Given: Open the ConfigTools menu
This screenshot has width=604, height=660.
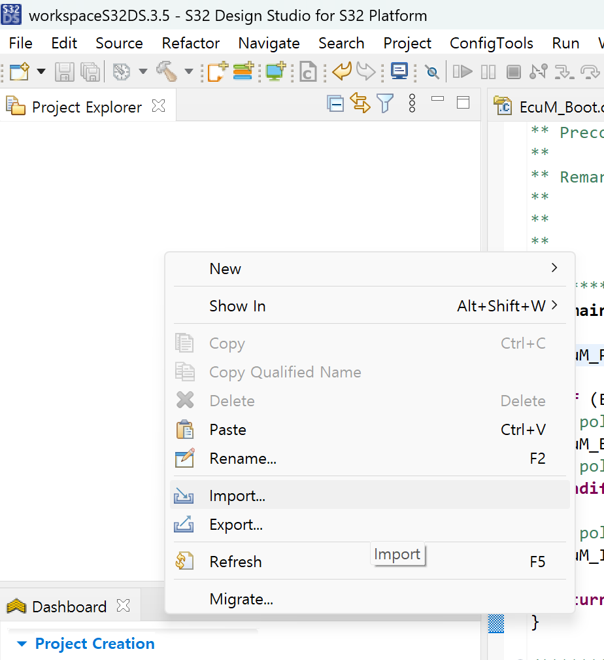Looking at the screenshot, I should point(492,43).
